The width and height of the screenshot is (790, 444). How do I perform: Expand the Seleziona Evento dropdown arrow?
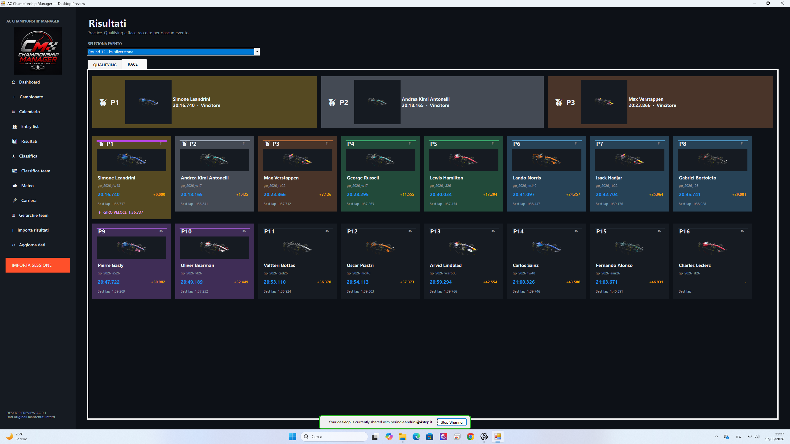(257, 52)
